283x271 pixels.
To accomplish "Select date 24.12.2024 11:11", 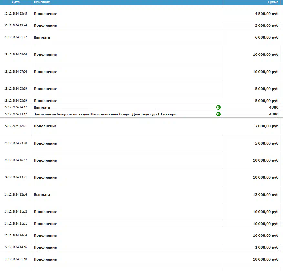I will tap(16, 224).
